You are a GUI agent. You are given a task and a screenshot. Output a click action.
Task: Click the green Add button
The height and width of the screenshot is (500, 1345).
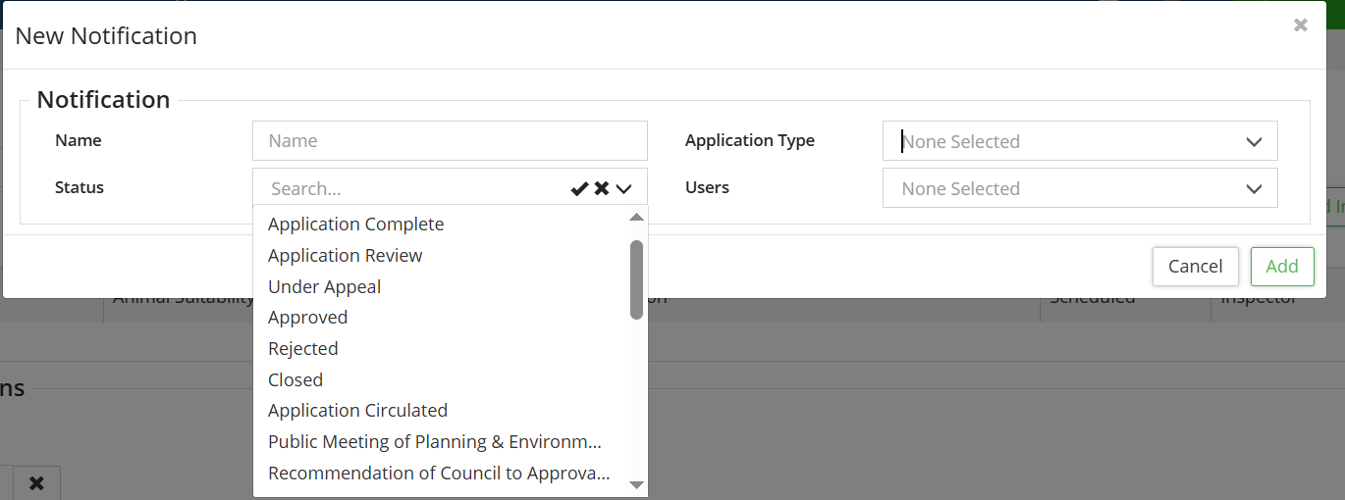[x=1281, y=267]
